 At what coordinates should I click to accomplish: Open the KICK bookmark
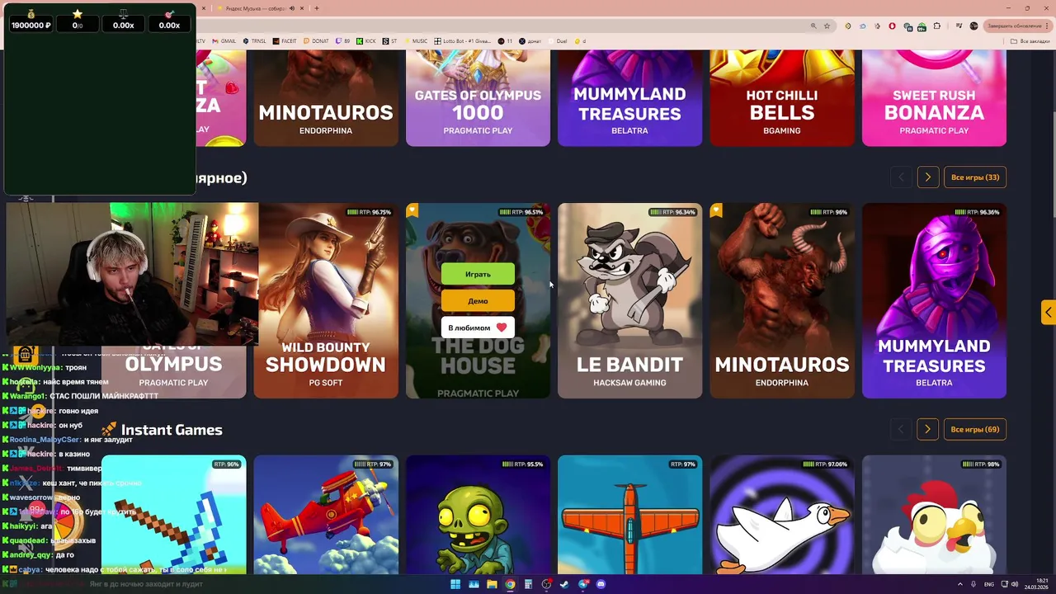[366, 40]
